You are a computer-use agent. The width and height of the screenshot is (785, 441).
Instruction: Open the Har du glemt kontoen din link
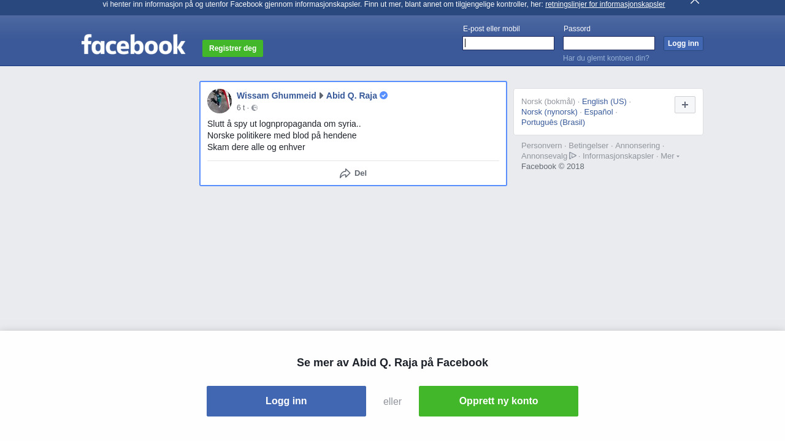606,58
